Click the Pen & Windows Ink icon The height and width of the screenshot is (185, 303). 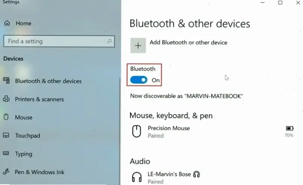pos(6,172)
